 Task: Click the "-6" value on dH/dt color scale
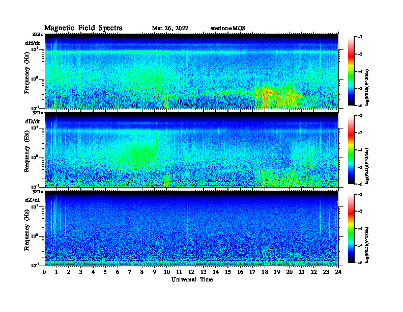tap(360, 106)
